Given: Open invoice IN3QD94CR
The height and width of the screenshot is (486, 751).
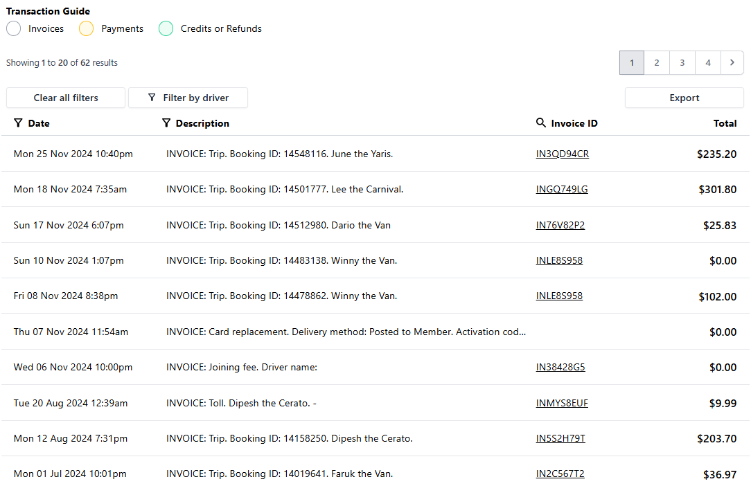Looking at the screenshot, I should [562, 154].
